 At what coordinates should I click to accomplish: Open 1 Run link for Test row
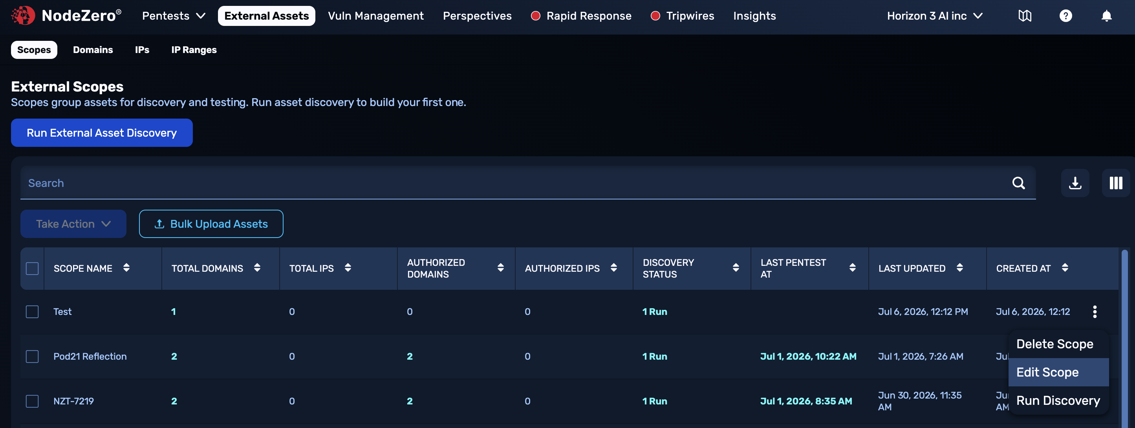pos(654,312)
